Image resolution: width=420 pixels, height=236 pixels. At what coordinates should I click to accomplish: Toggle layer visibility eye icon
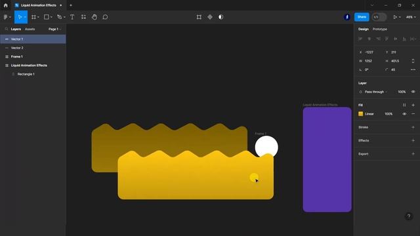[413, 92]
